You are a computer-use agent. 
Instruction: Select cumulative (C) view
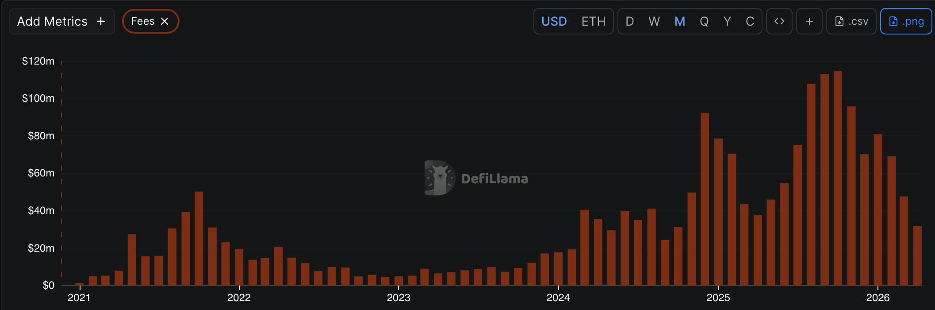point(750,21)
